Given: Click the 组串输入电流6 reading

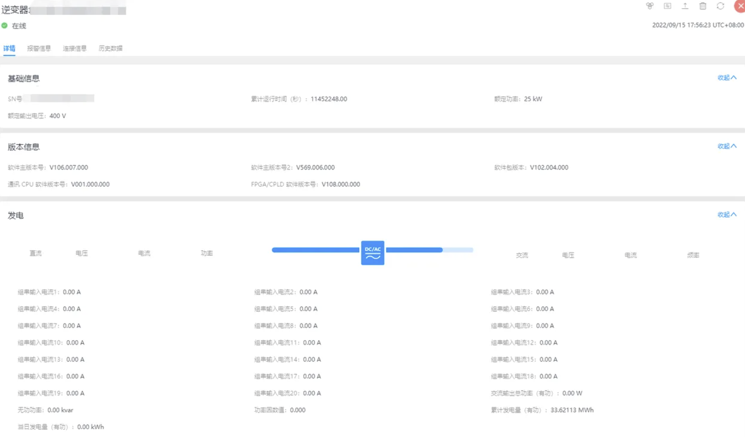Looking at the screenshot, I should [522, 309].
